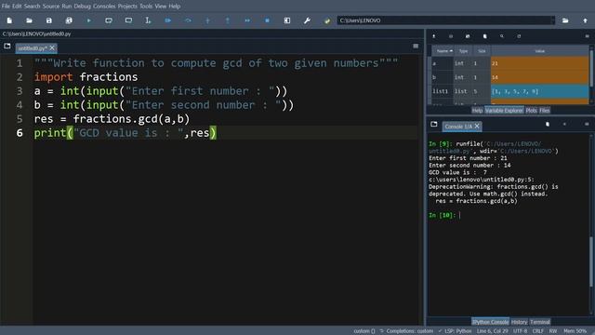The height and width of the screenshot is (335, 595).
Task: Open a file with the toolbar folder icon
Action: coord(29,20)
